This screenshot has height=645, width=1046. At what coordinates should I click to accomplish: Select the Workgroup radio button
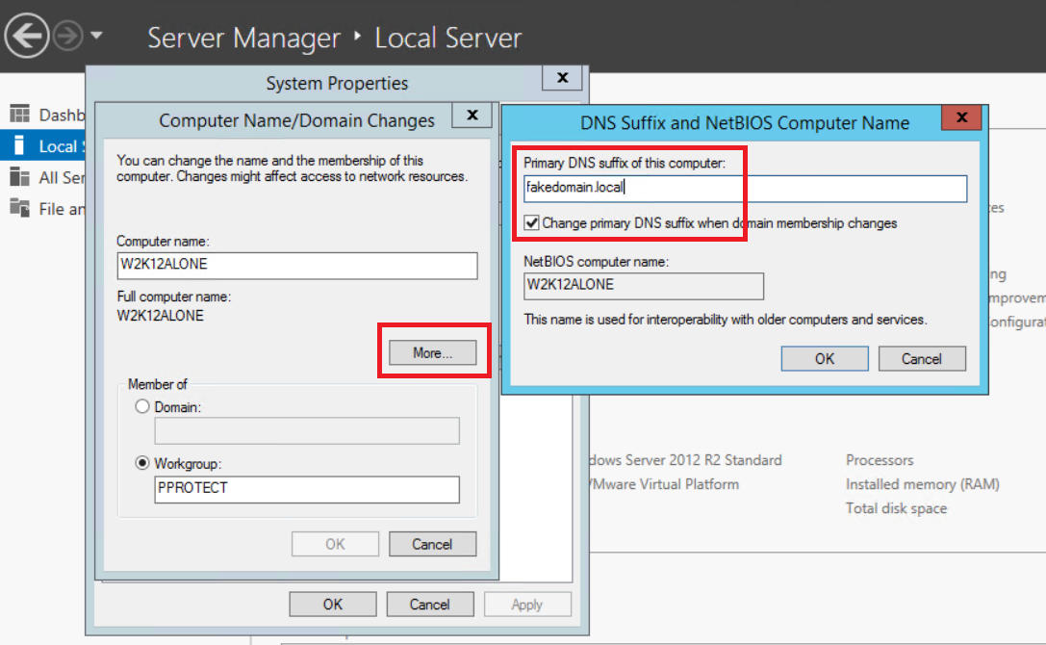(x=142, y=461)
